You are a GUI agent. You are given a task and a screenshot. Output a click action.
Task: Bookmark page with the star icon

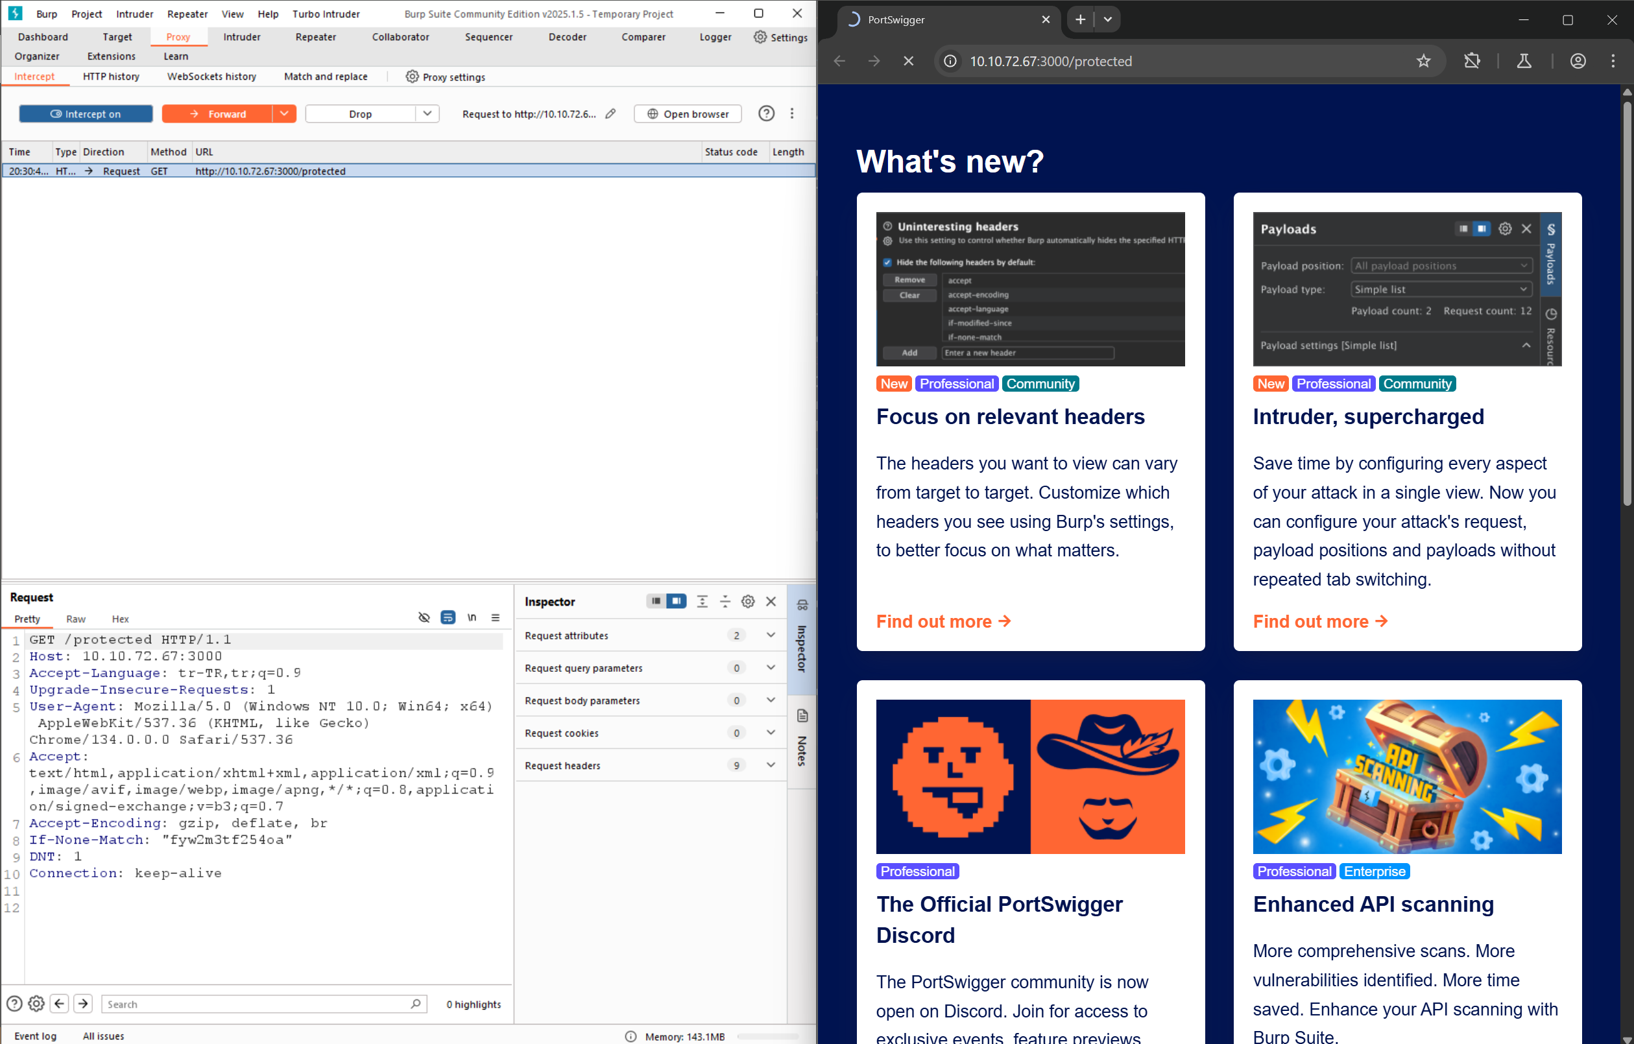click(1424, 61)
